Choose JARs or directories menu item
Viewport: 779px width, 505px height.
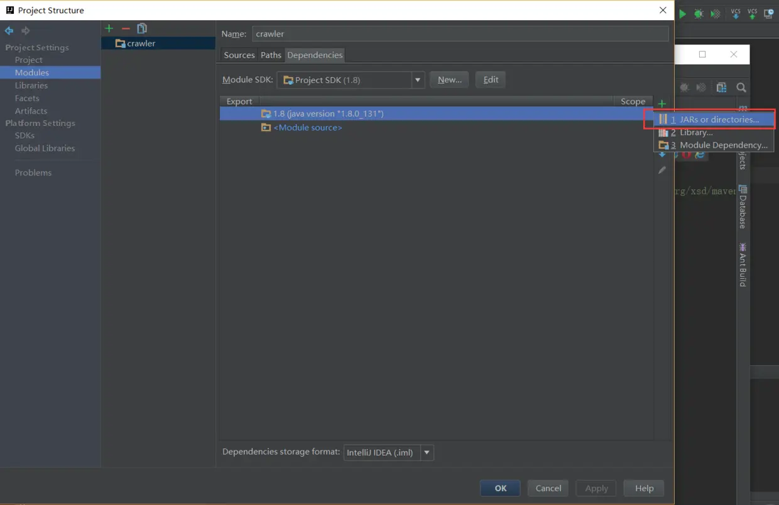714,119
